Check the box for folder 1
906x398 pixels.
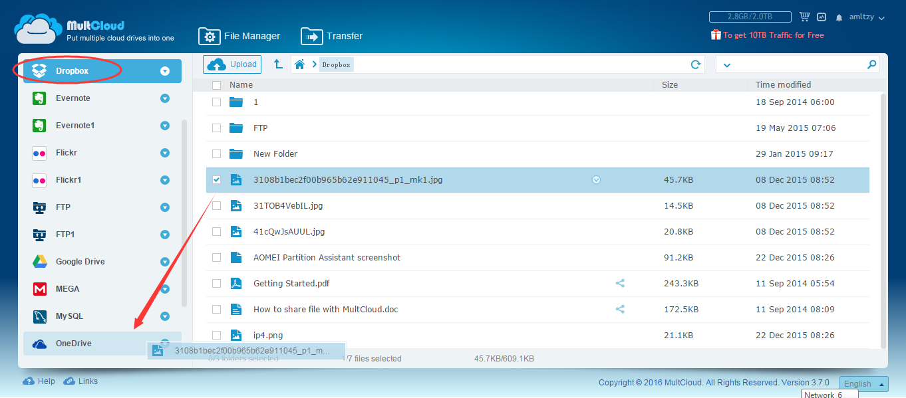tap(216, 102)
